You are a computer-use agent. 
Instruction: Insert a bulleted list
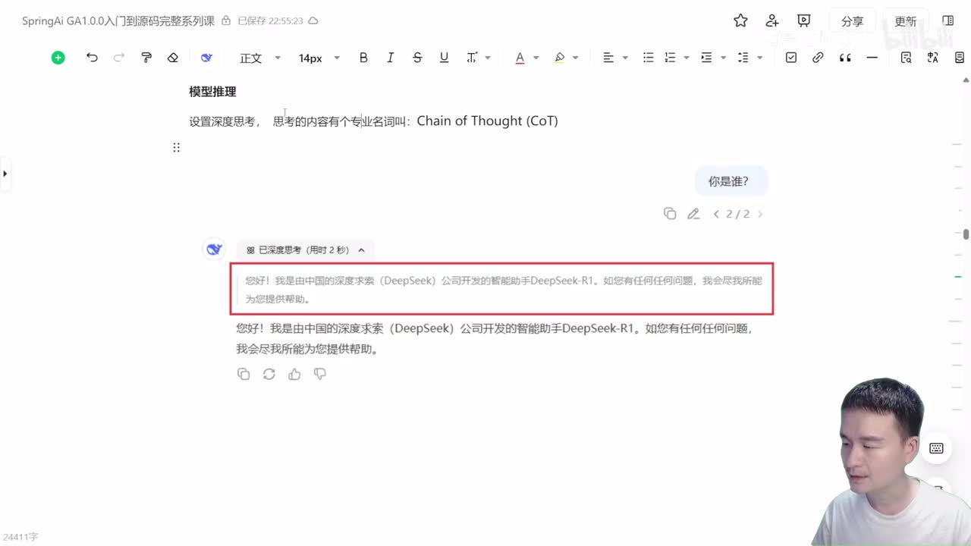click(648, 58)
